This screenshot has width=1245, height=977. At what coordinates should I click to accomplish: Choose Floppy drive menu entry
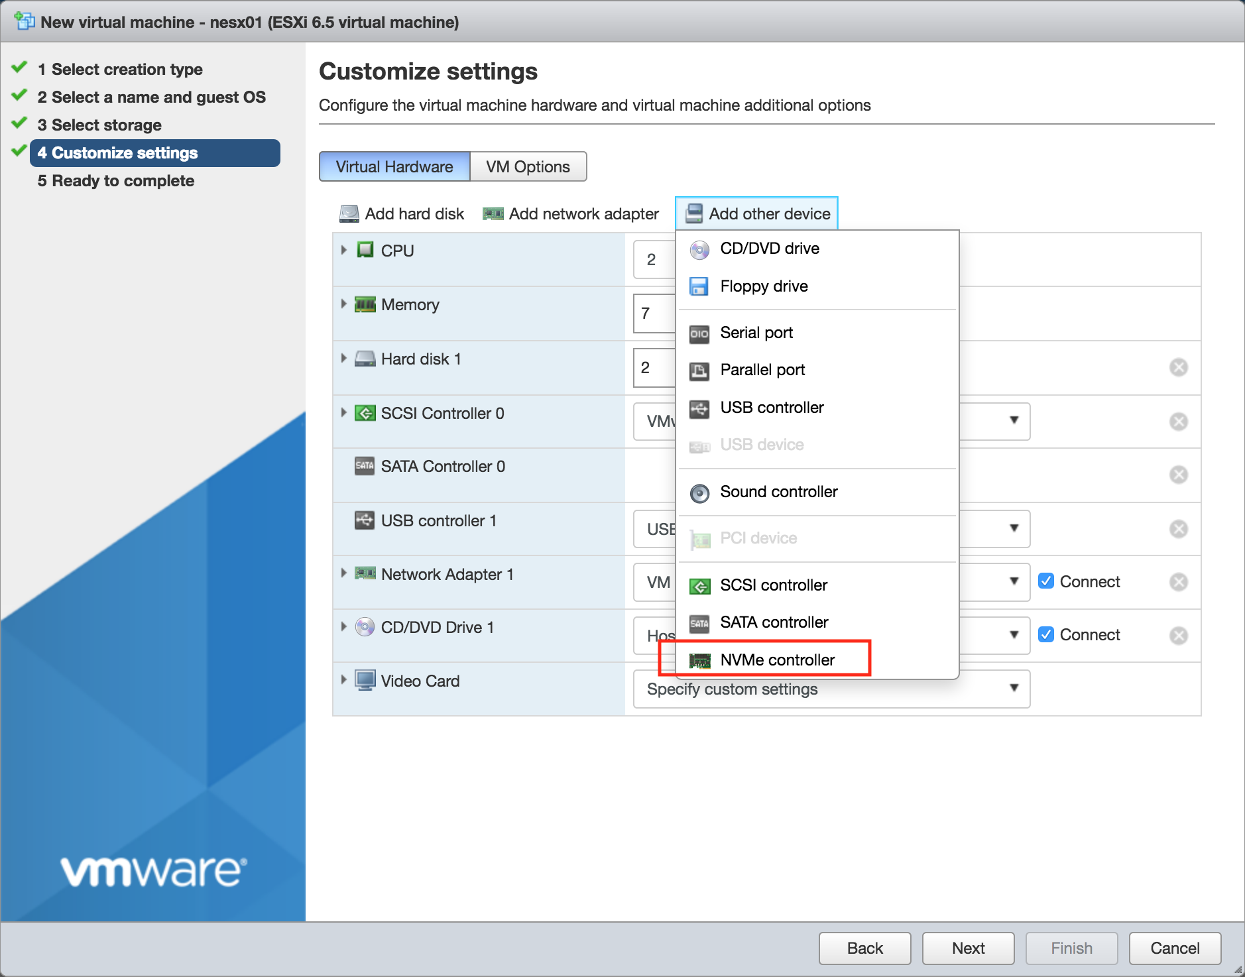tap(817, 286)
